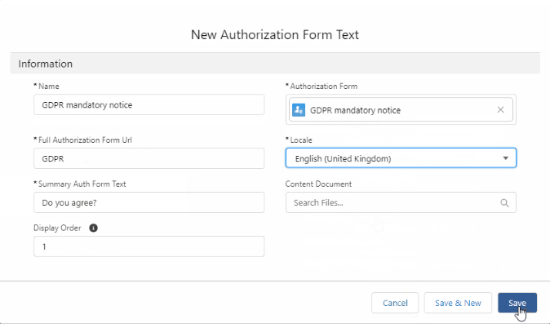The image size is (550, 324).
Task: Clear the selected Authorization Form with the X
Action: coord(500,109)
